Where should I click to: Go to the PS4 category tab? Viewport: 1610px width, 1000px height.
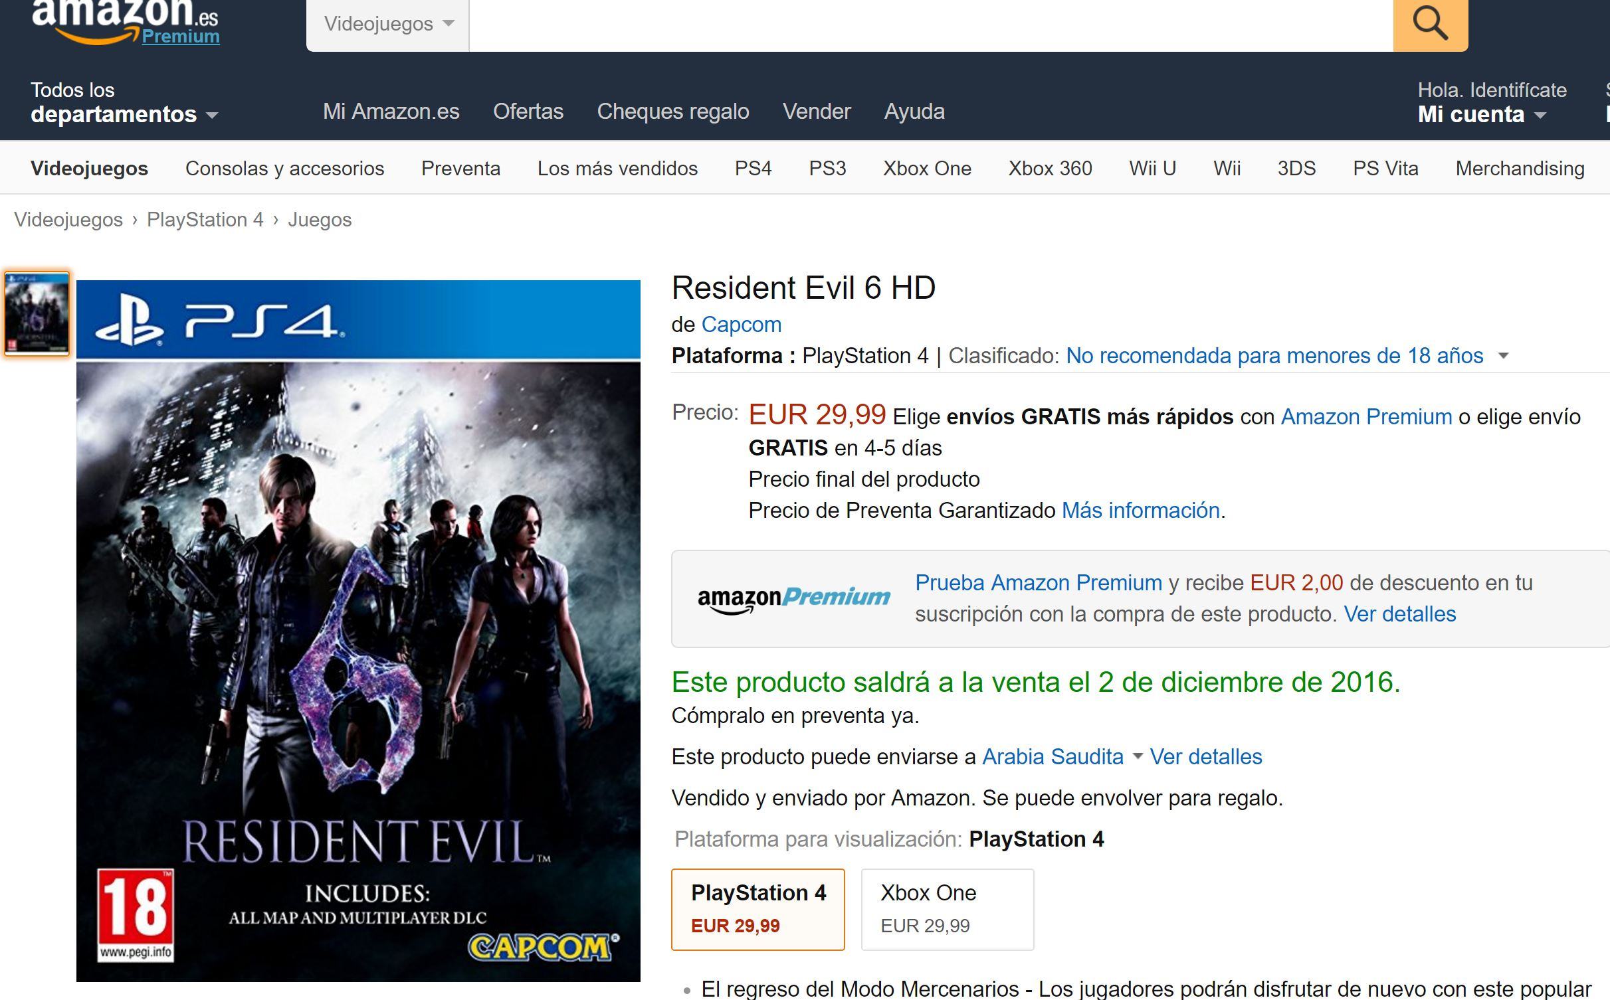(x=753, y=168)
